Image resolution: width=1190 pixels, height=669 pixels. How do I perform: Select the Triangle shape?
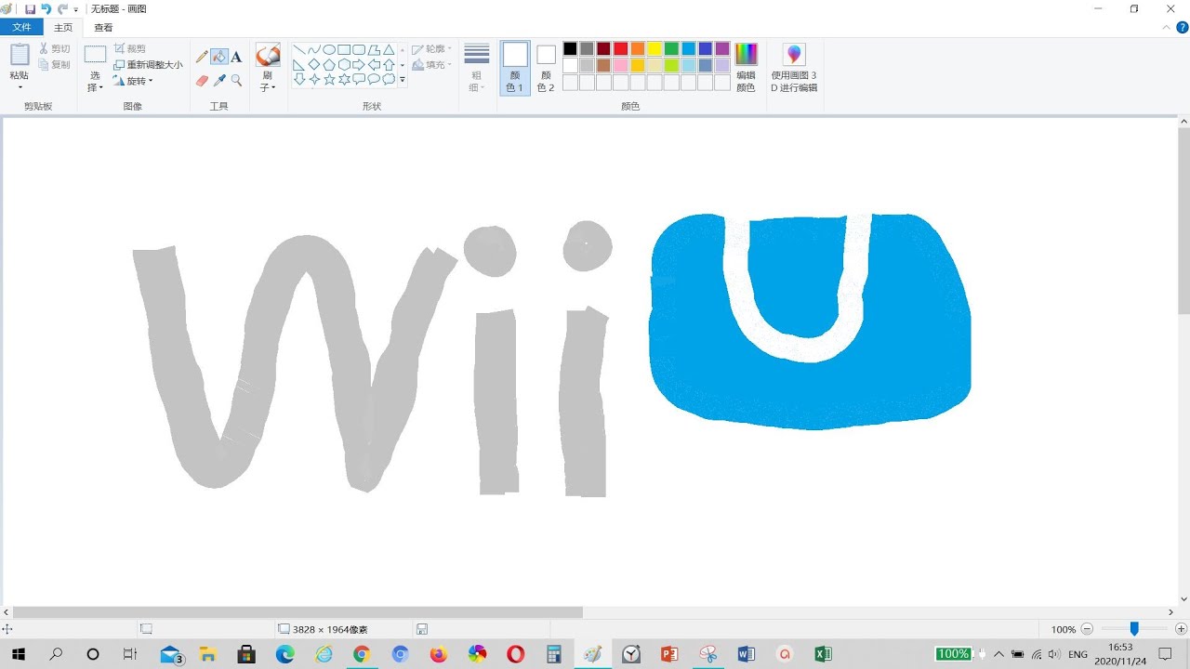(389, 50)
